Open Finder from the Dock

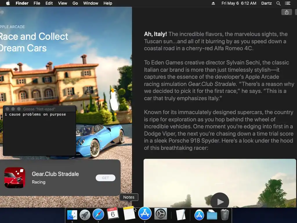point(72,215)
